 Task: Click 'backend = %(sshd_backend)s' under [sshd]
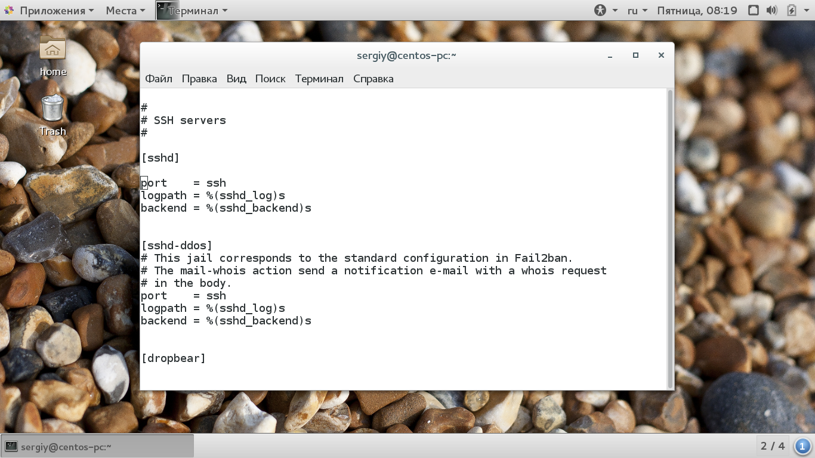point(226,208)
